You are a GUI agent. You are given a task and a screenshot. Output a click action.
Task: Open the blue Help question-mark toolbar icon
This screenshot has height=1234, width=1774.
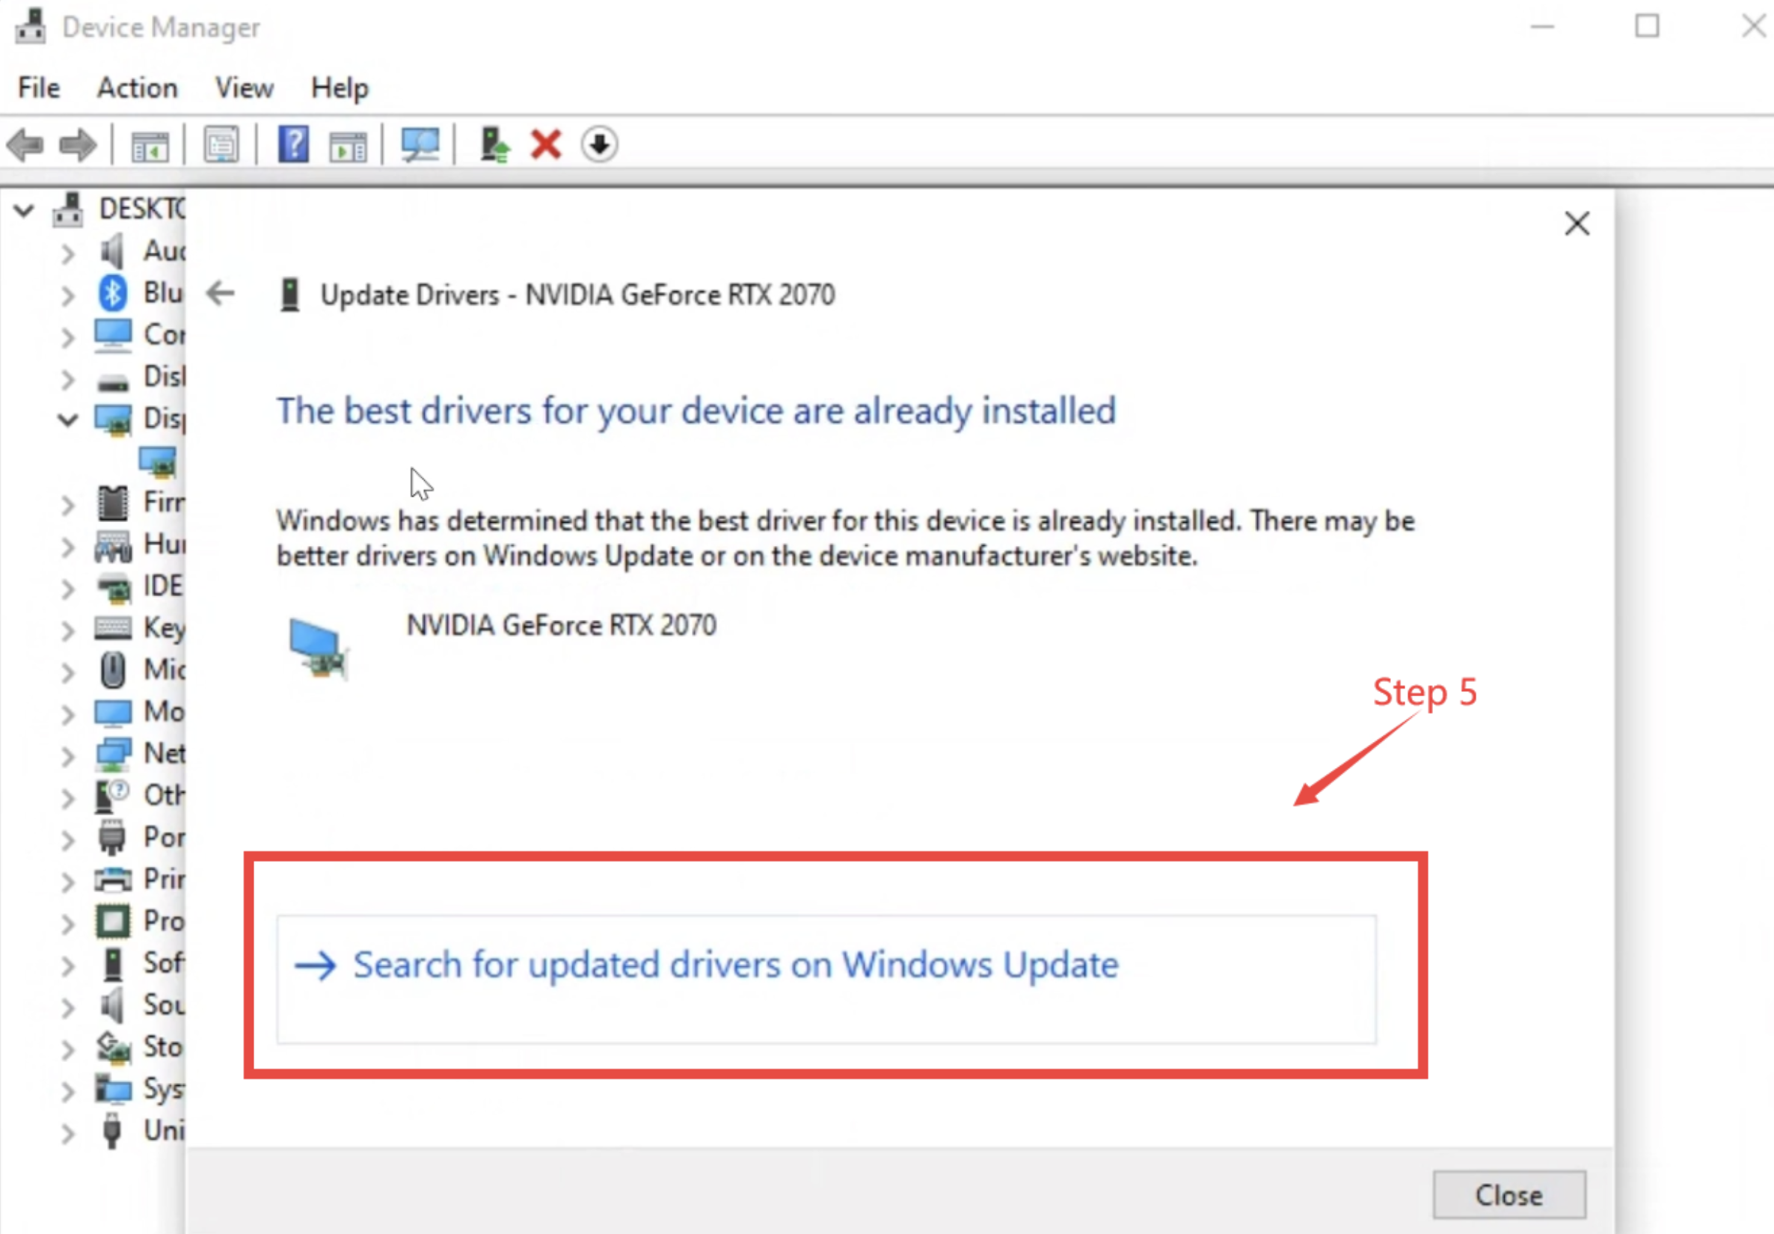click(294, 144)
